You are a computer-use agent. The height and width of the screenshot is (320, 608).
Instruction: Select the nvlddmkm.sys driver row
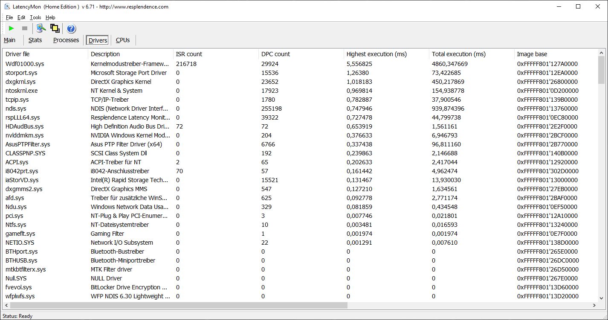pyautogui.click(x=25, y=135)
